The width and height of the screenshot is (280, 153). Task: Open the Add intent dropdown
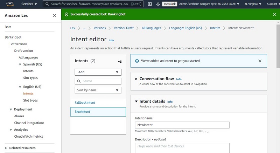(x=98, y=72)
